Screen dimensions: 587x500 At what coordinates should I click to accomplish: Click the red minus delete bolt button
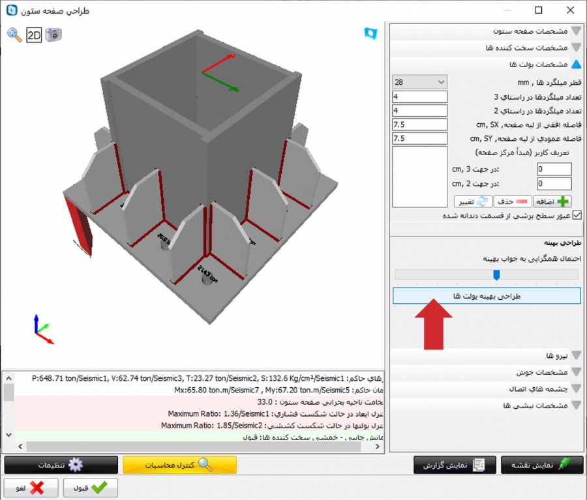[512, 201]
